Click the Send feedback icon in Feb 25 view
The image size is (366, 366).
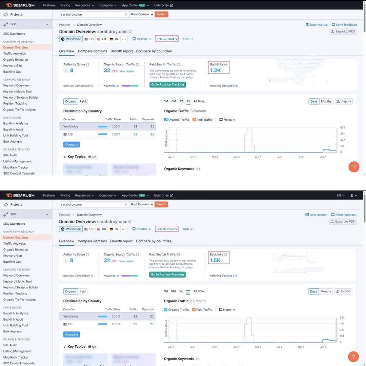pos(333,25)
